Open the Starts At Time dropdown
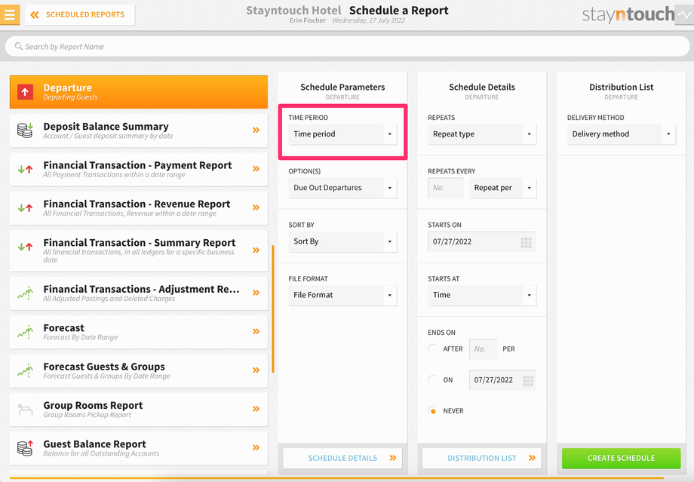This screenshot has height=482, width=694. 482,295
